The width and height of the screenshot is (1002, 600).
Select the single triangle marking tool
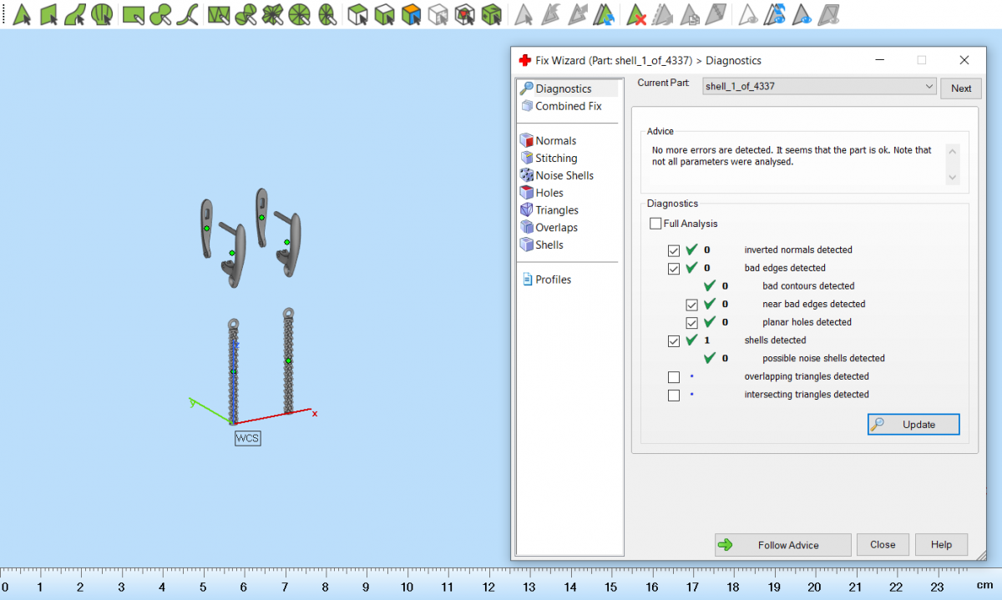23,14
